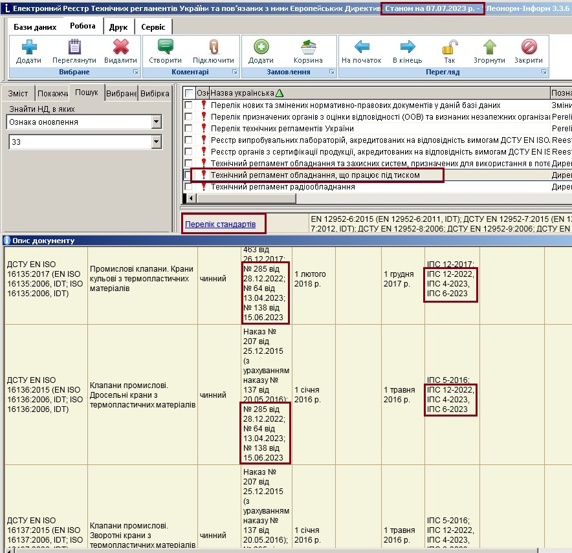Click sort triangle on Назва українська column

tap(280, 93)
